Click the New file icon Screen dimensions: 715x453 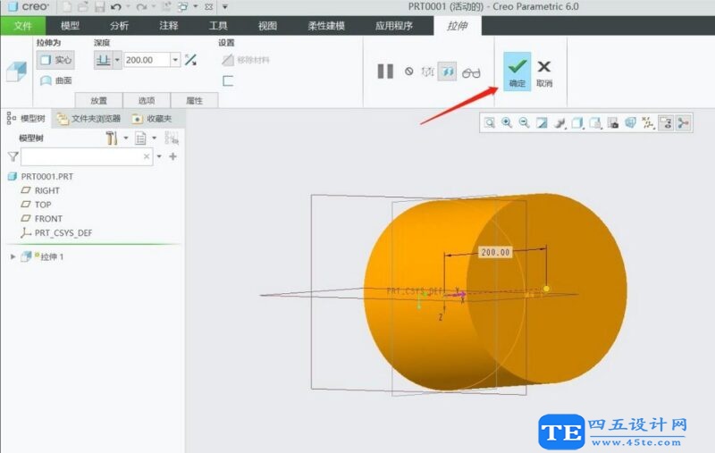click(67, 7)
